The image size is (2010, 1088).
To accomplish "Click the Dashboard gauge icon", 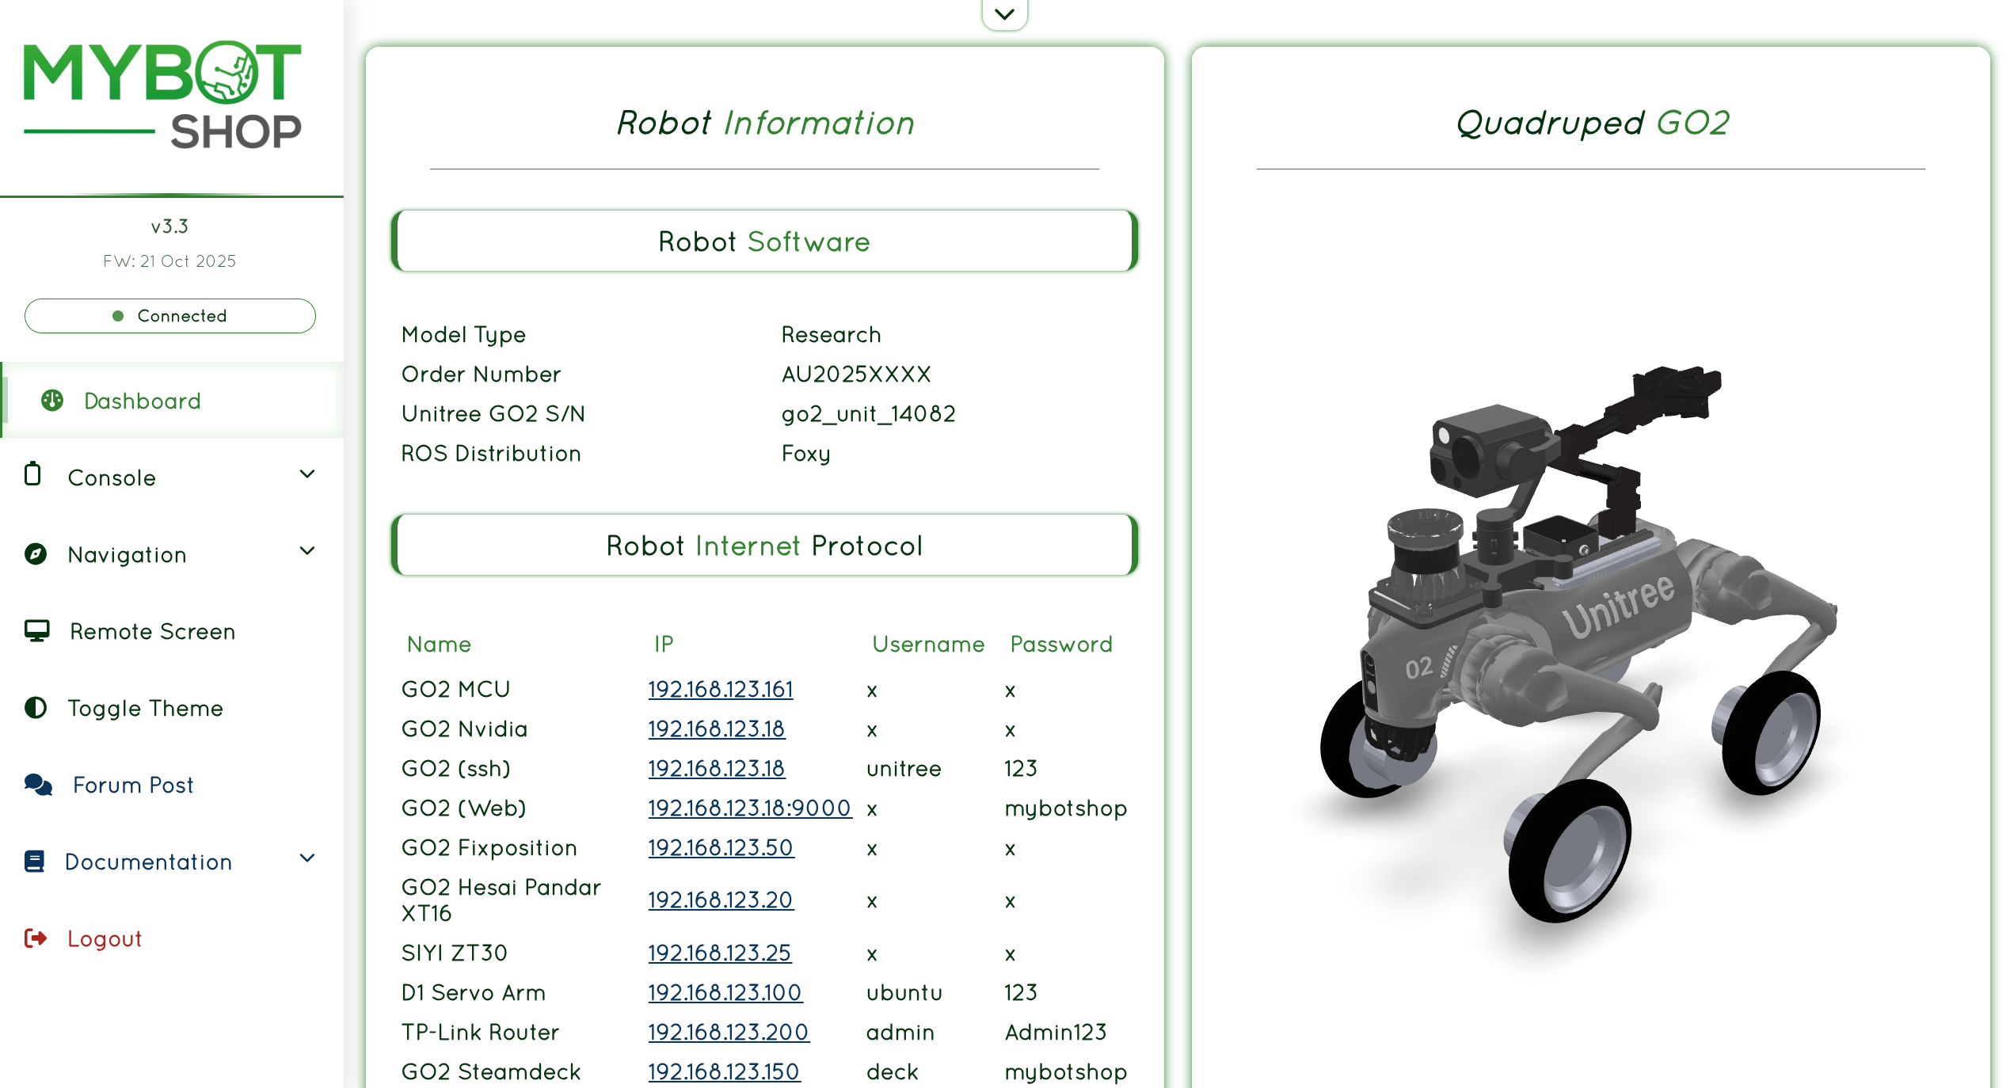I will tap(52, 400).
